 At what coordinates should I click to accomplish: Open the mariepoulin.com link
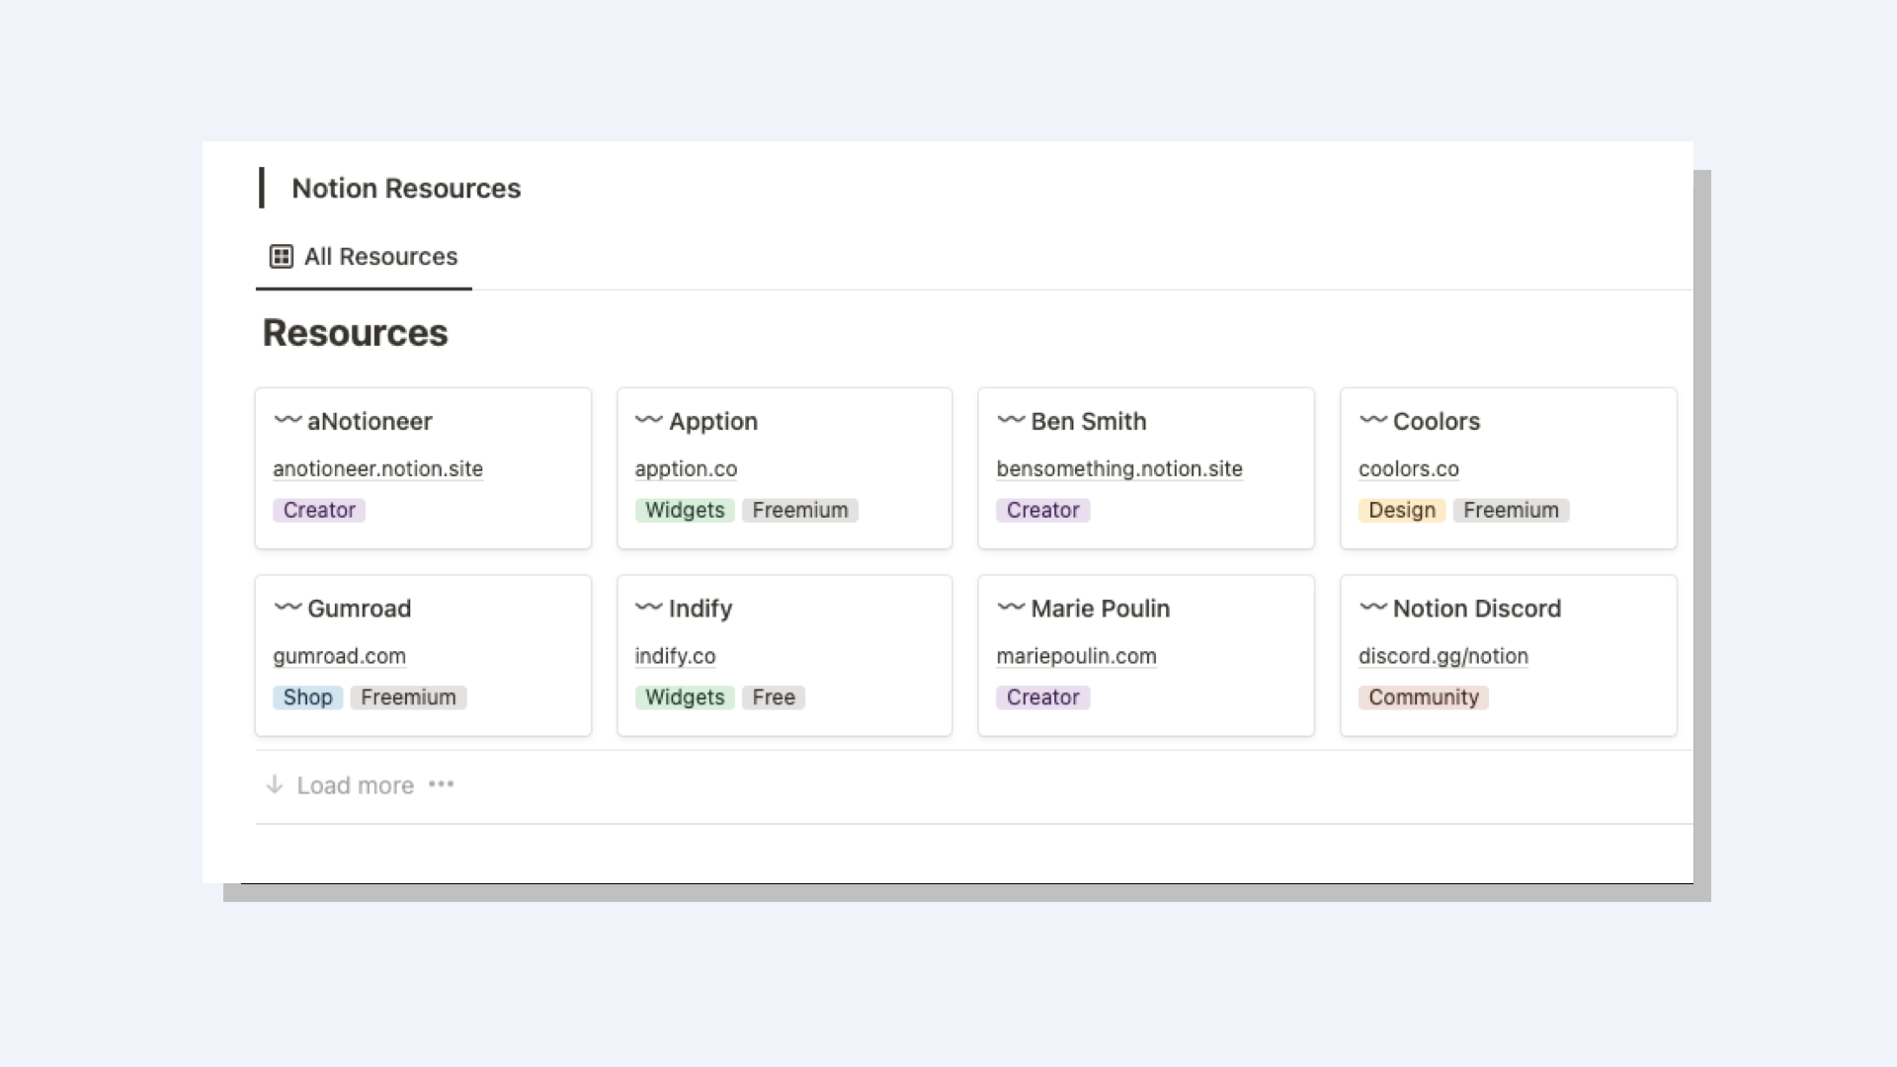[x=1076, y=656]
